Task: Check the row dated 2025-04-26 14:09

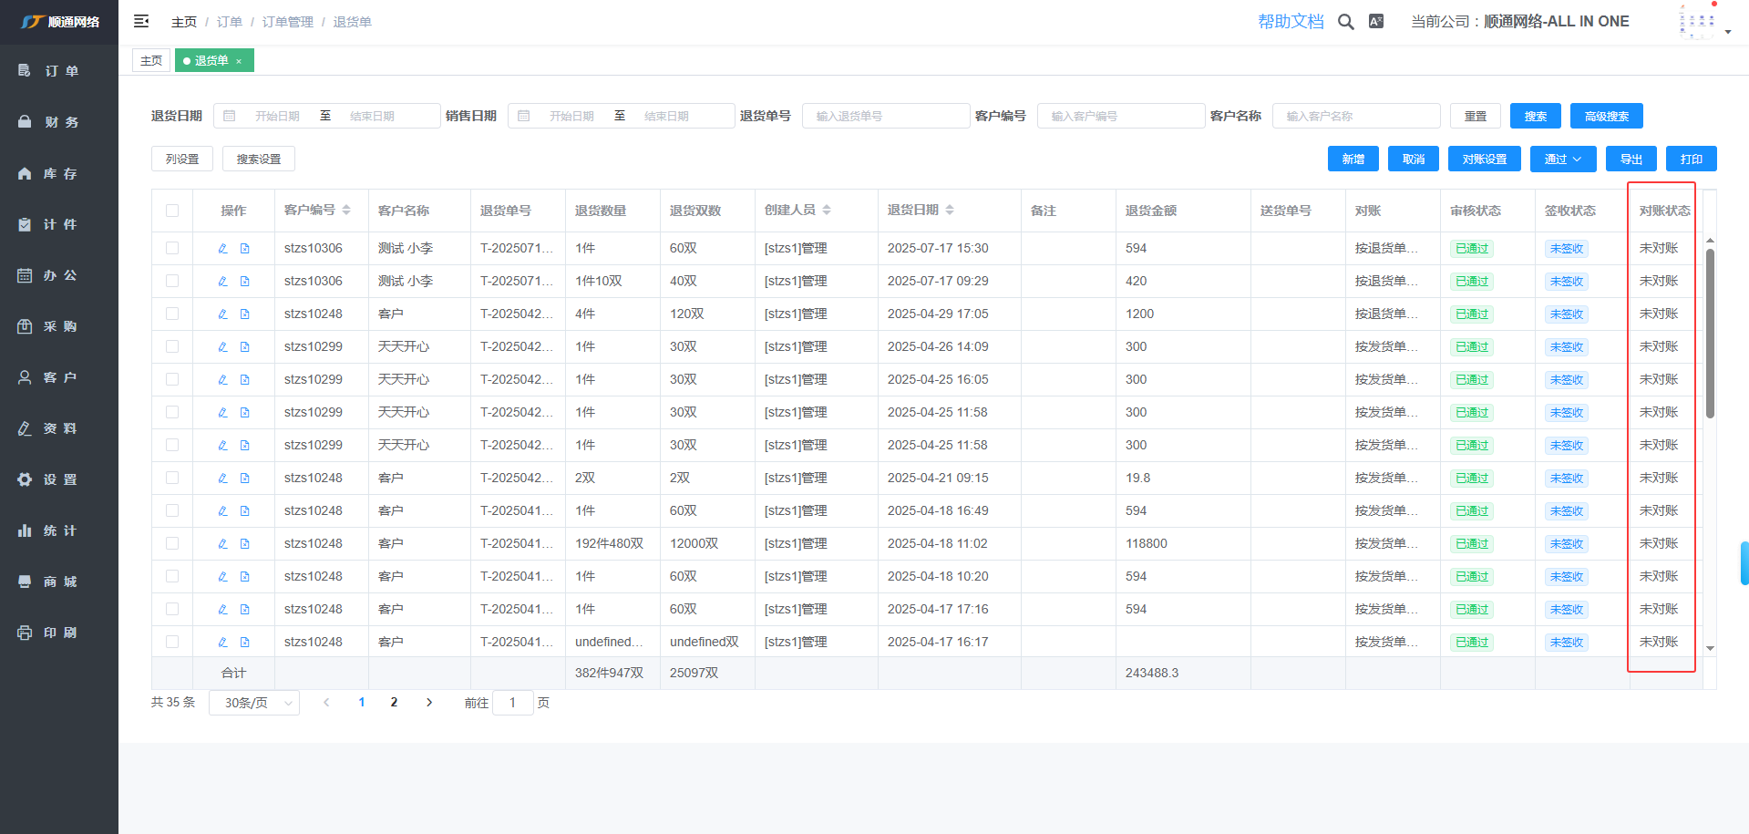Action: pyautogui.click(x=172, y=346)
